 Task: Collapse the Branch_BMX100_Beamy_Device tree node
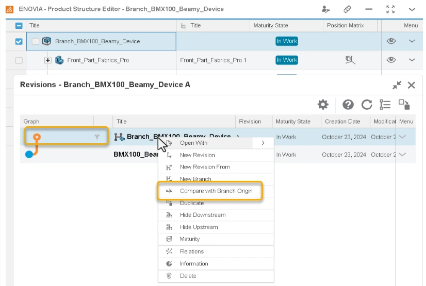(x=35, y=42)
